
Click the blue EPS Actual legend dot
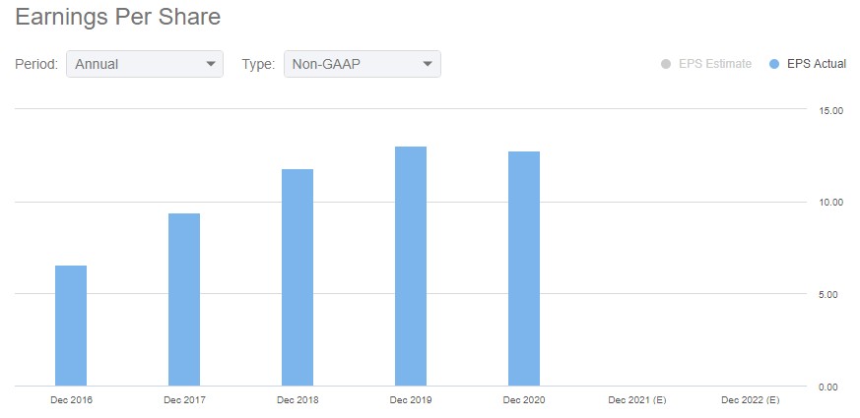pyautogui.click(x=774, y=64)
